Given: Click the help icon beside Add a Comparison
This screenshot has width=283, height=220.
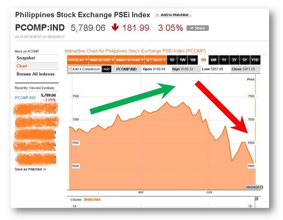Looking at the screenshot, I should pos(70,69).
